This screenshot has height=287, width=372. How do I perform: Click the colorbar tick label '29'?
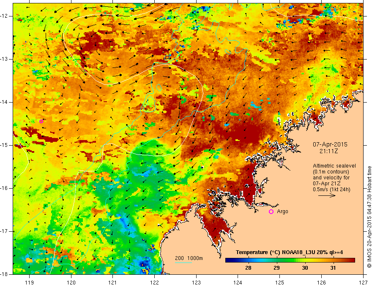(x=276, y=268)
